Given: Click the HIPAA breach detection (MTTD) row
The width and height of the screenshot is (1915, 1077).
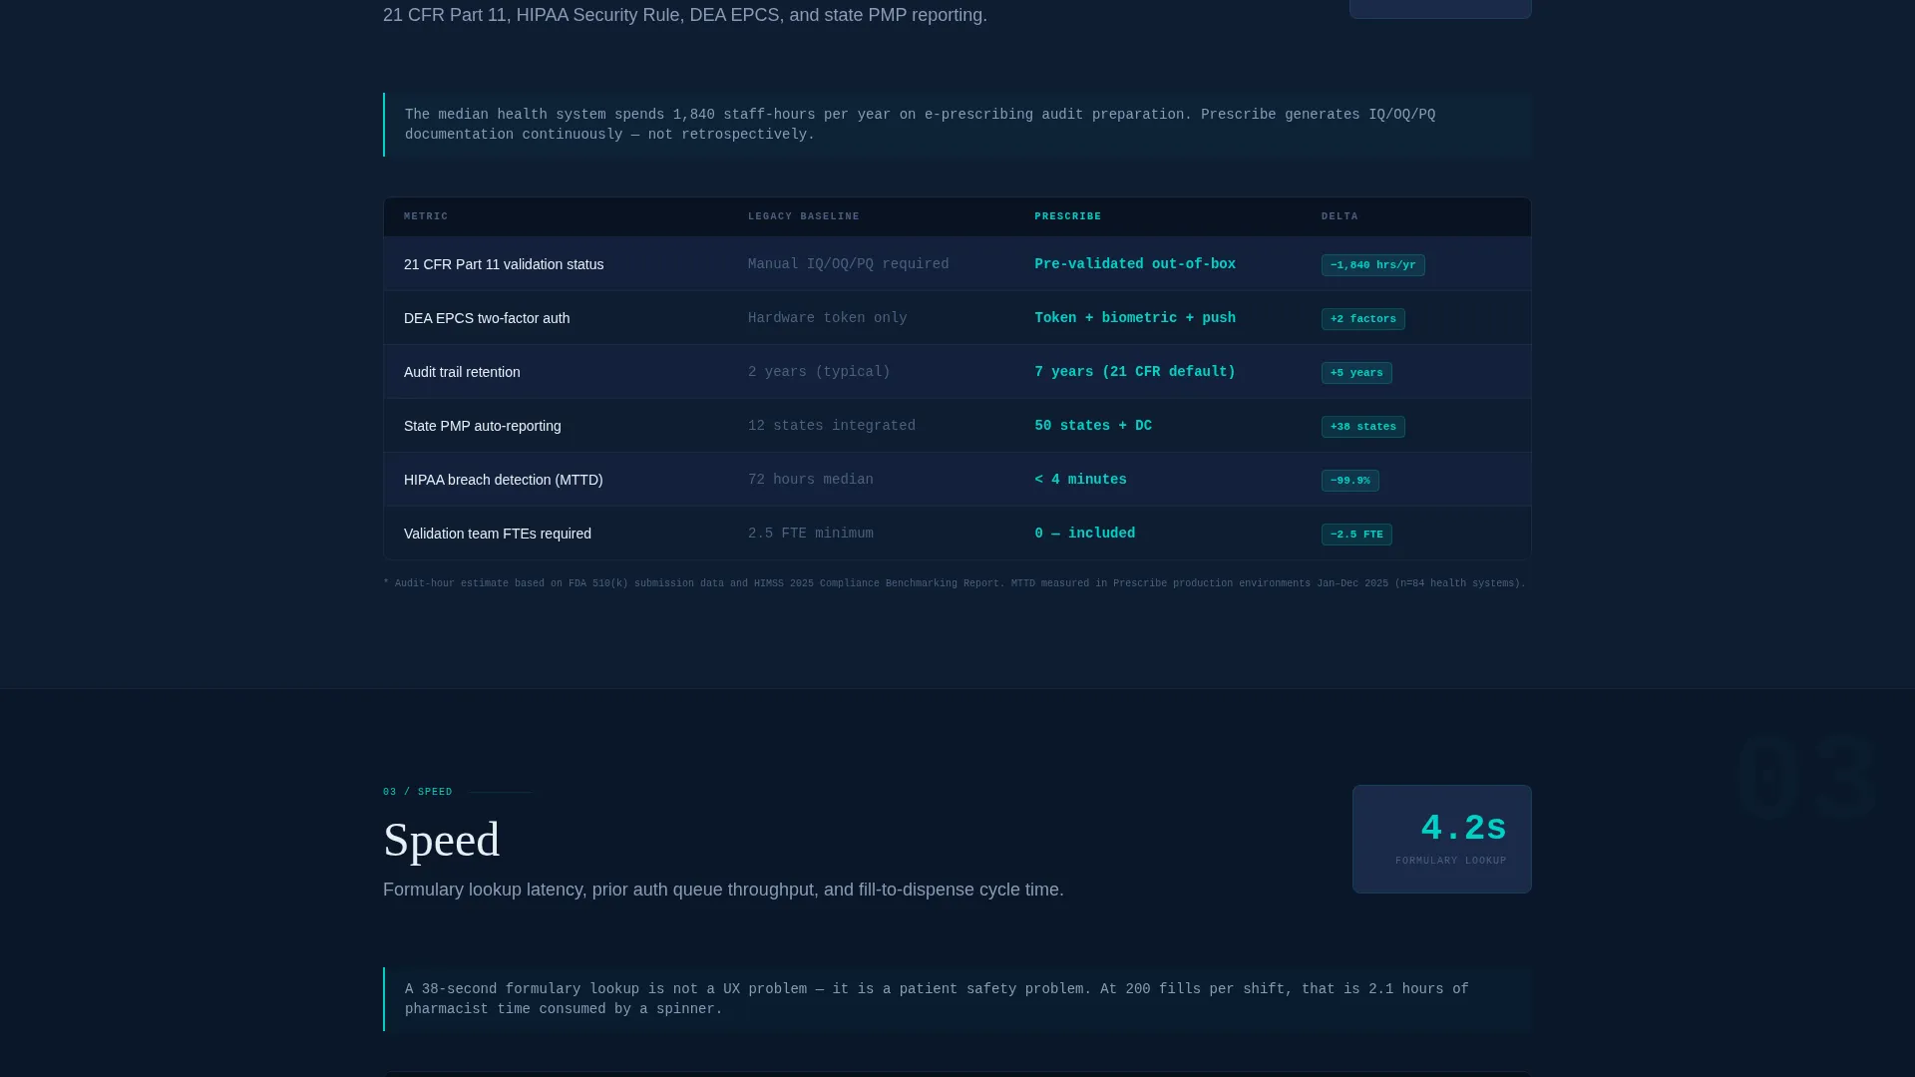Looking at the screenshot, I should 957,480.
